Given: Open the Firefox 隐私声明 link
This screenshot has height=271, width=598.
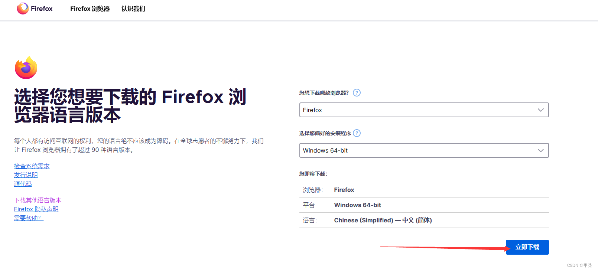Looking at the screenshot, I should tap(36, 209).
